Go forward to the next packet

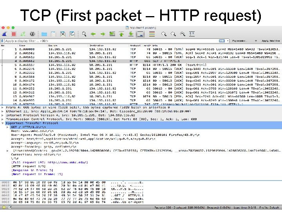pos(103,34)
